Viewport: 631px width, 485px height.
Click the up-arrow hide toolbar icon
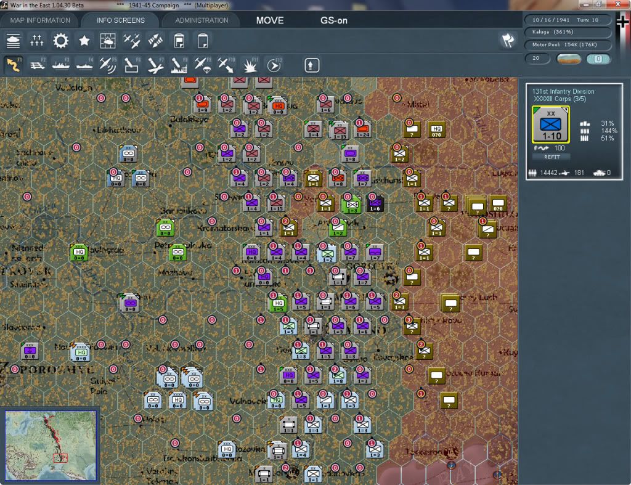click(x=311, y=65)
